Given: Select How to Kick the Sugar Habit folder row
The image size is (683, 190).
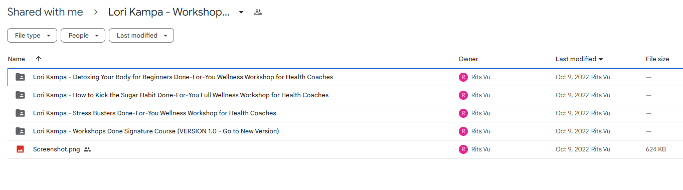Looking at the screenshot, I should point(345,95).
